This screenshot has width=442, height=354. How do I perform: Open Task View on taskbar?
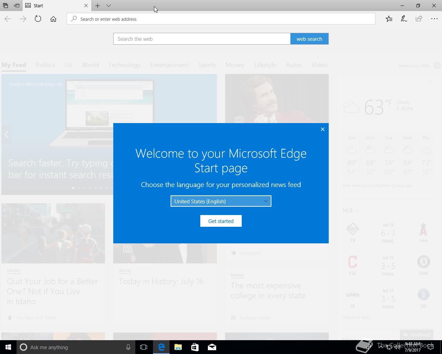click(x=144, y=347)
